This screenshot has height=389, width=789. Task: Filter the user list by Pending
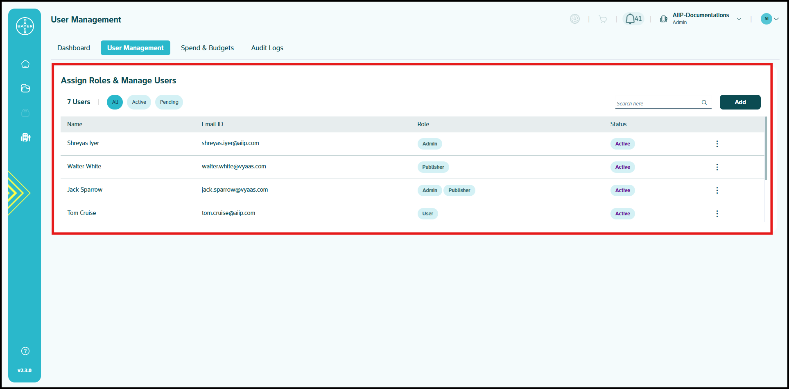[169, 102]
